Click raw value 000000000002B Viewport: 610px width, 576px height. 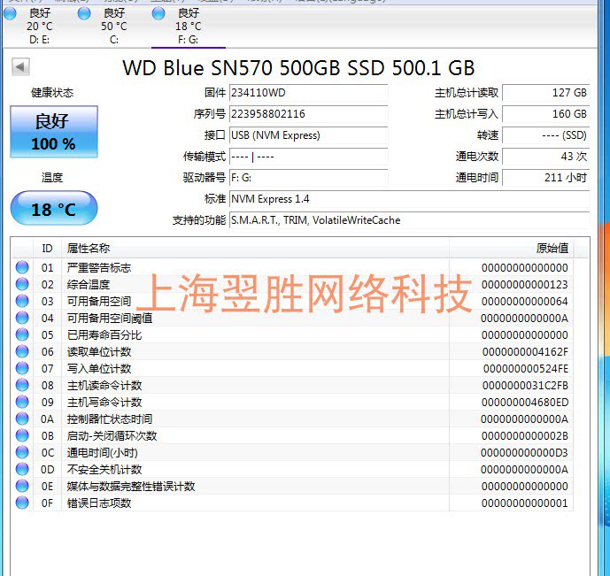pos(525,435)
